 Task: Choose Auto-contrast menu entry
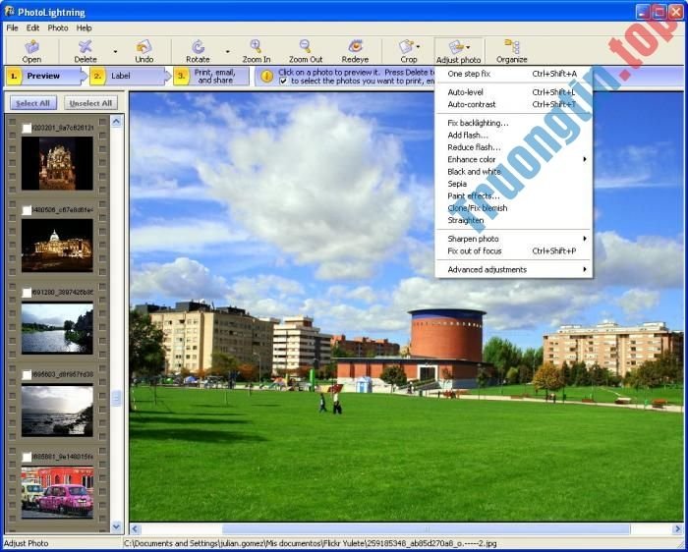514,104
